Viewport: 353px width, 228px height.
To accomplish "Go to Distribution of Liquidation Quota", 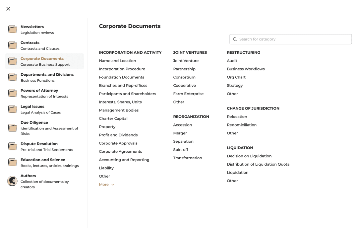I will 258,164.
